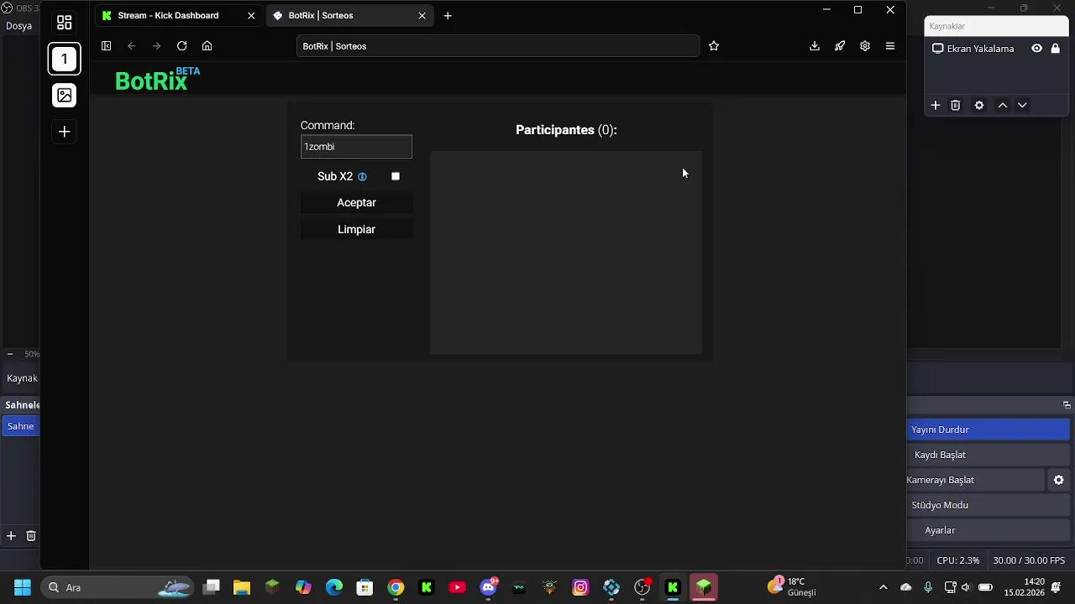
Task: Click the Limpiar button
Action: [356, 229]
